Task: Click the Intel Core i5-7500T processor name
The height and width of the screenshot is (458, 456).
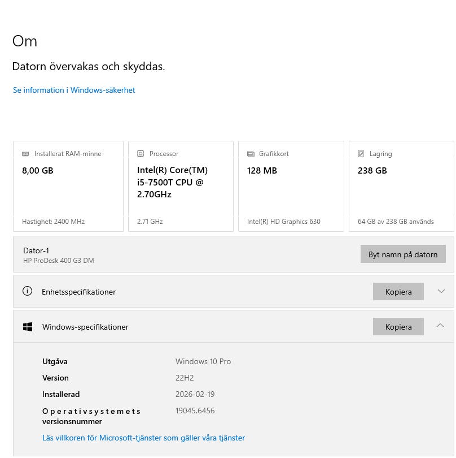Action: 172,182
